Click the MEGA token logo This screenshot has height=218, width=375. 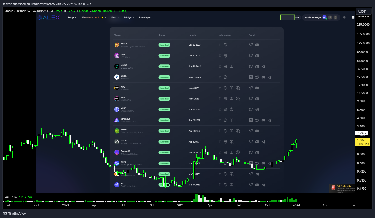[117, 45]
